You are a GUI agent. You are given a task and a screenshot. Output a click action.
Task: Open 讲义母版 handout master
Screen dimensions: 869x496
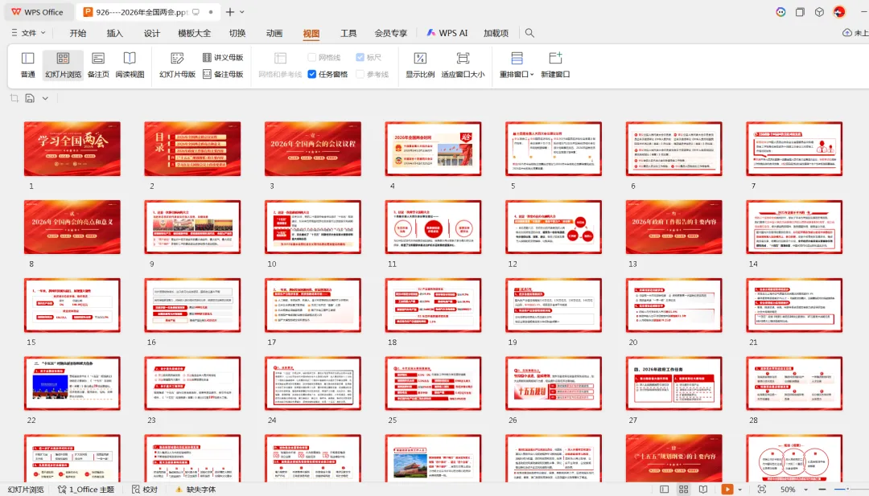(223, 58)
